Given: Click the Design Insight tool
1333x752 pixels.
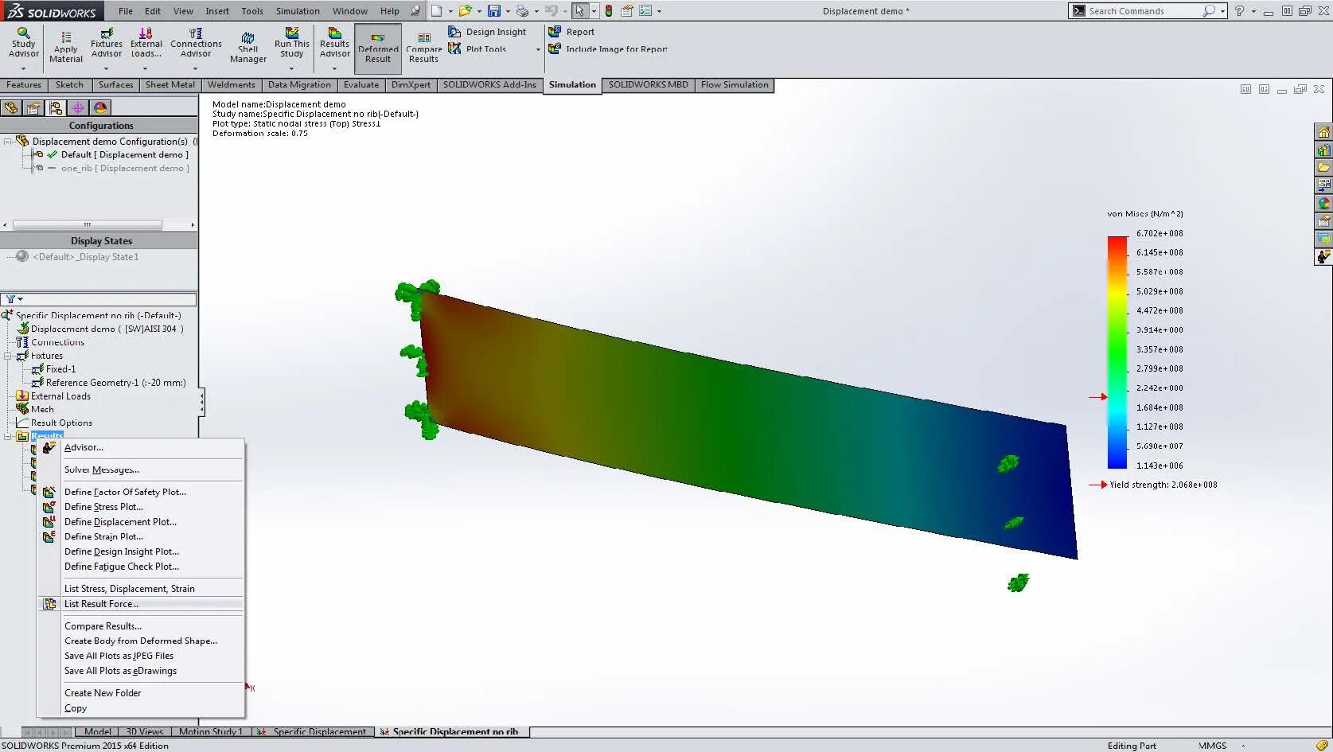Looking at the screenshot, I should (x=487, y=32).
